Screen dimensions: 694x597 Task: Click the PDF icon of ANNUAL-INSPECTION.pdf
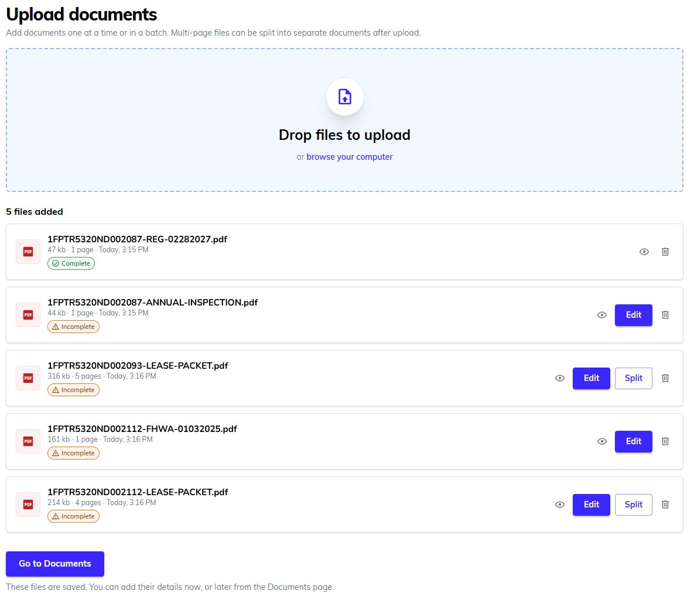(28, 315)
